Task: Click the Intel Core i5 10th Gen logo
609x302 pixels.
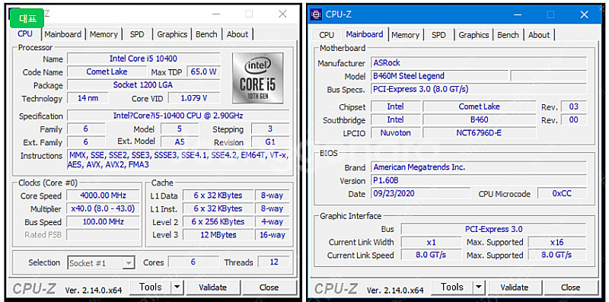Action: (x=258, y=78)
